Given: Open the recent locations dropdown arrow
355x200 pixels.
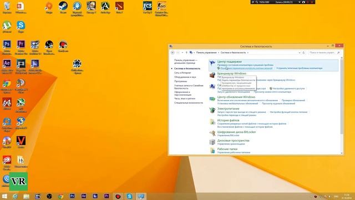Looking at the screenshot, I should pos(182,53).
